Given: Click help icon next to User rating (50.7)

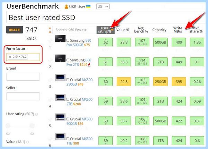Looking at the screenshot, I should tap(36, 114).
